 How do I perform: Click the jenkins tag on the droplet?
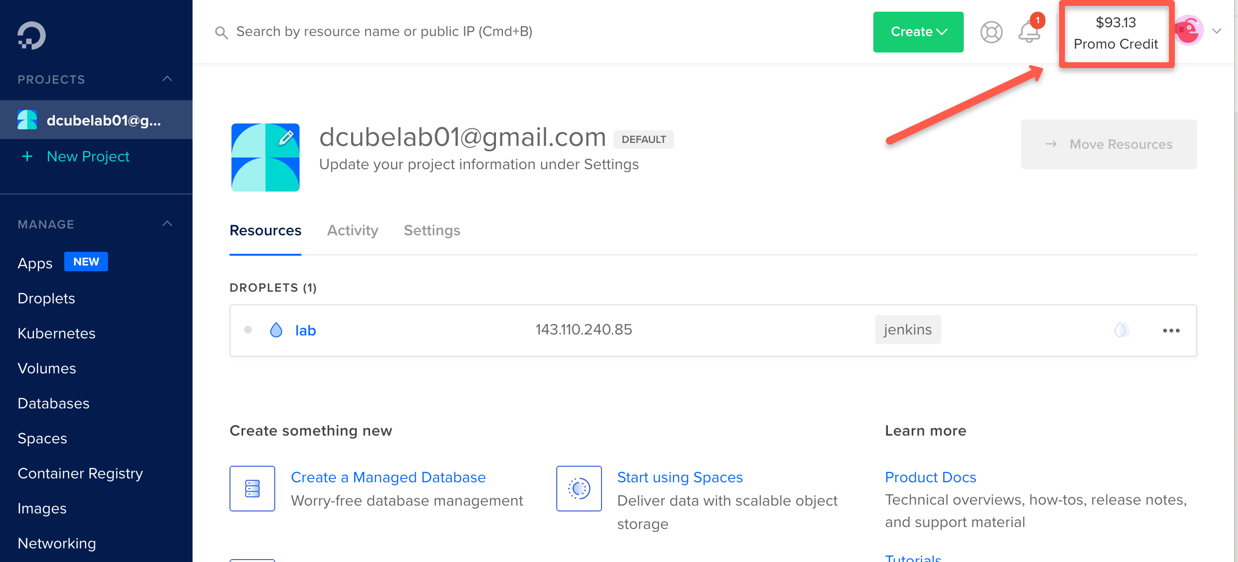[907, 329]
